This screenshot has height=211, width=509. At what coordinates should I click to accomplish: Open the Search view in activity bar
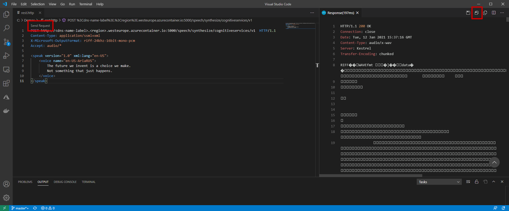6,28
